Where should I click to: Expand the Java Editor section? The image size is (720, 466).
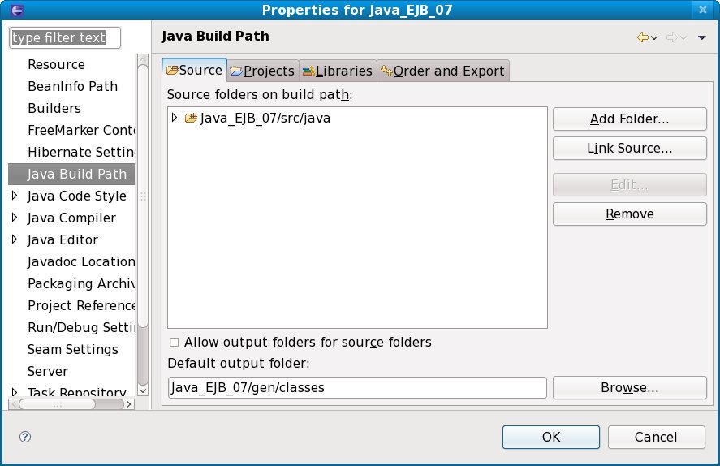pos(15,239)
